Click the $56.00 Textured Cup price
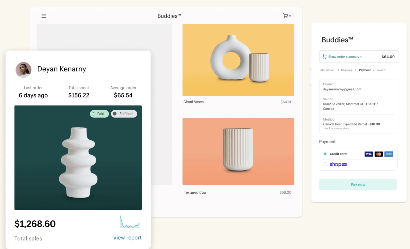Screen dimensions: 410x249 286,192
